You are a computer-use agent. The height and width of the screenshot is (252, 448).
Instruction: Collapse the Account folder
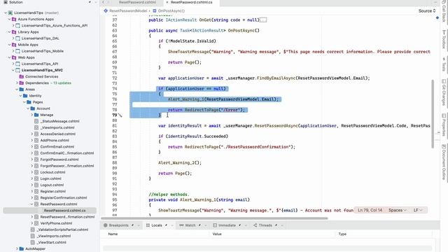pos(28,108)
